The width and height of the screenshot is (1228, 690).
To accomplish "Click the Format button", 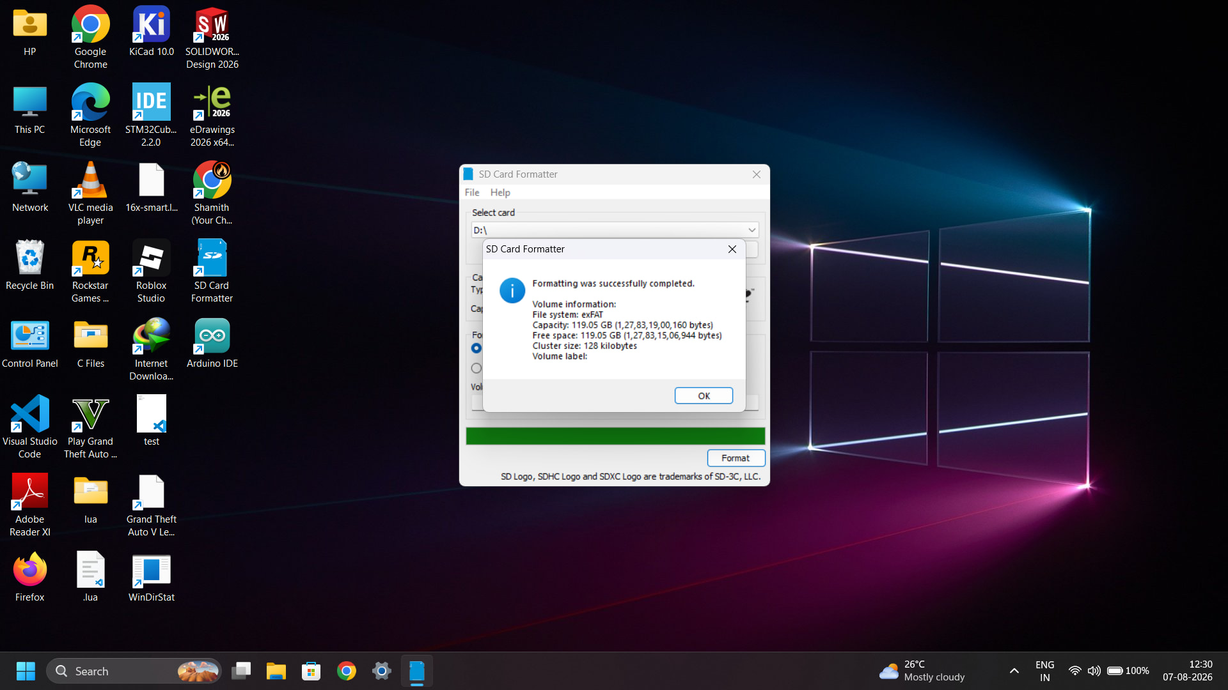I will click(736, 458).
